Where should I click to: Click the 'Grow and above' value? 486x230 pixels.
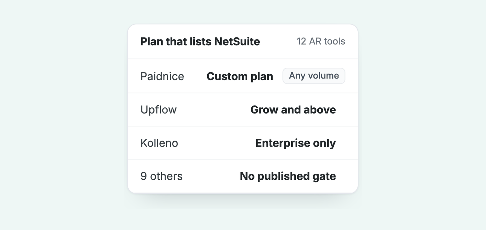pos(293,109)
